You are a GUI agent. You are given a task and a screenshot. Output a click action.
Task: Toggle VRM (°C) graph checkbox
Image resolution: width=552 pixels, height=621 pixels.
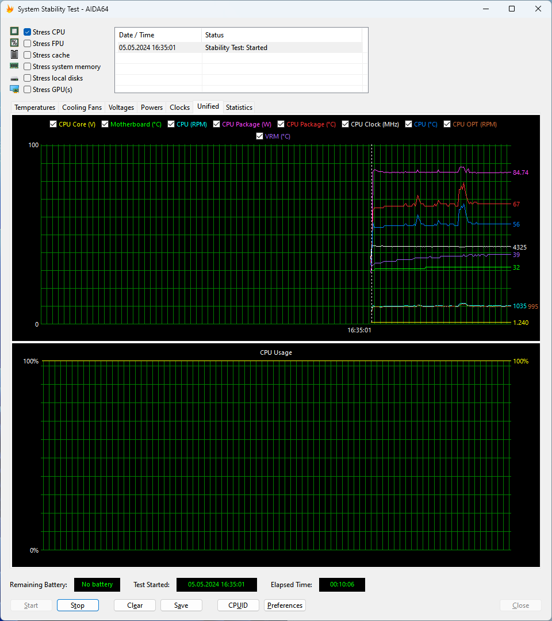(x=260, y=136)
